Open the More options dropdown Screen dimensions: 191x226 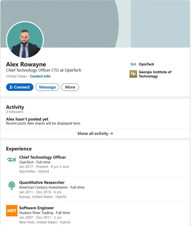pos(70,87)
